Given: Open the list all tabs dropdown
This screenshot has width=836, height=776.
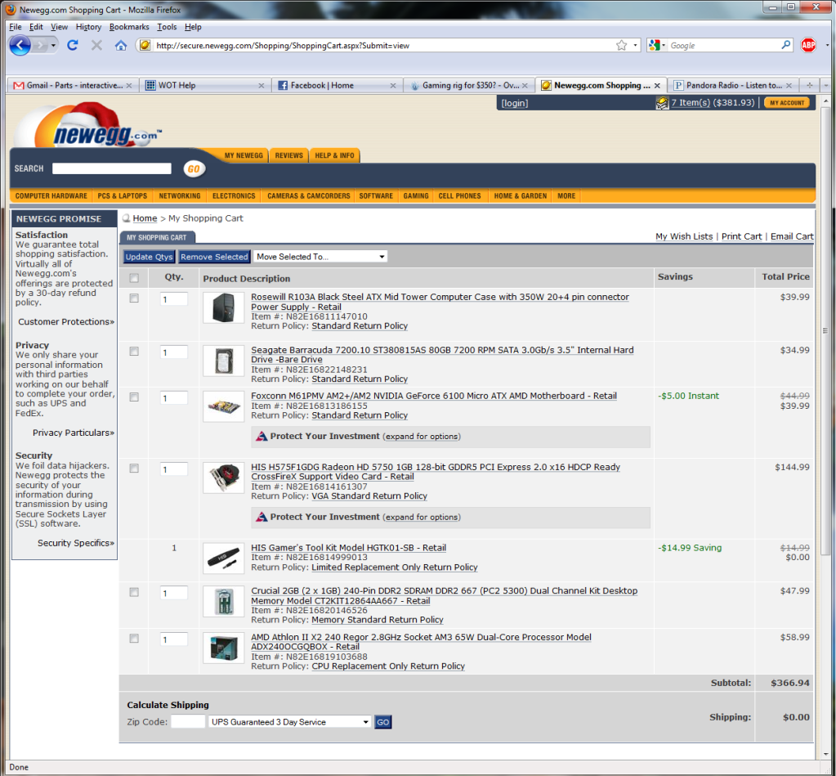Looking at the screenshot, I should (x=826, y=85).
